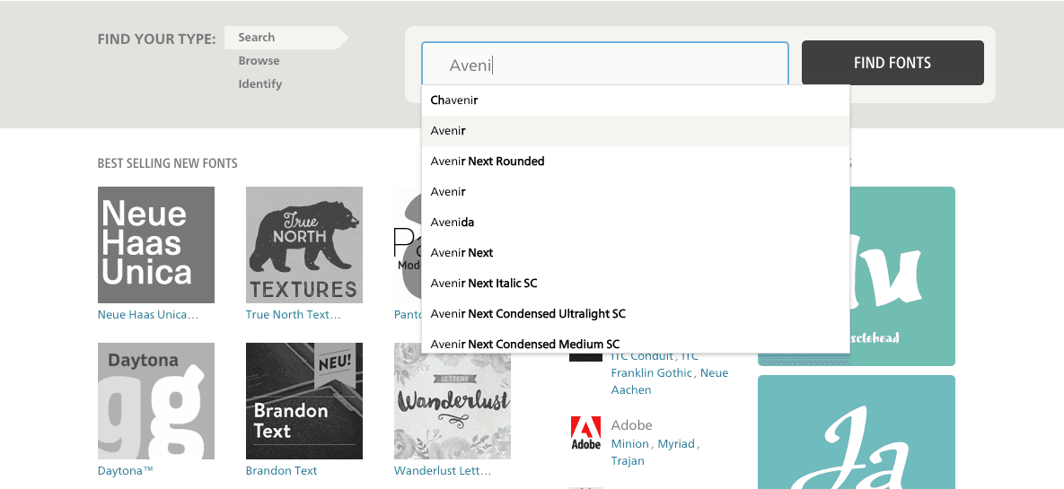The image size is (1064, 489).
Task: Choose the plain Avenir Next suggestion
Action: click(x=635, y=253)
